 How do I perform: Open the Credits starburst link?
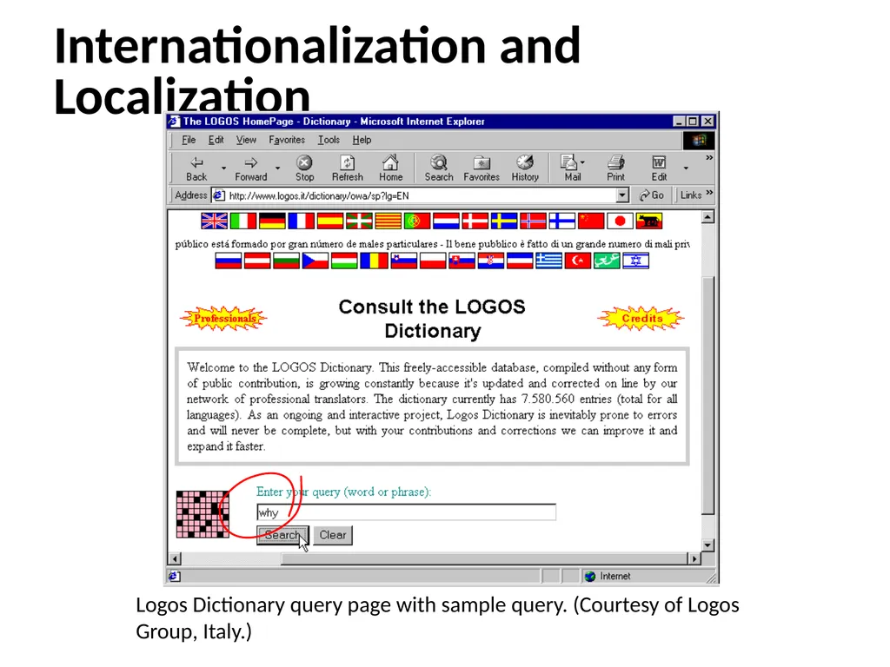click(641, 318)
